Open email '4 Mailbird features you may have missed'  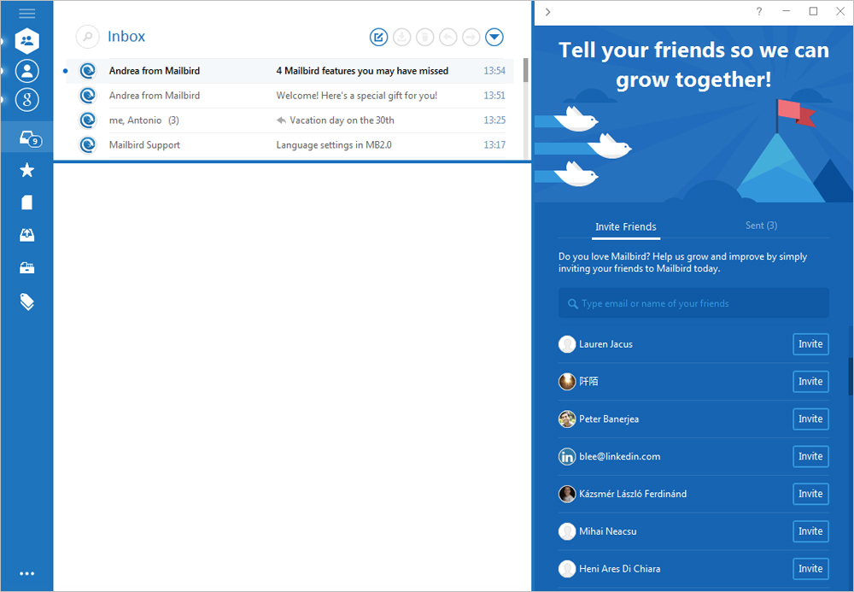coord(290,71)
